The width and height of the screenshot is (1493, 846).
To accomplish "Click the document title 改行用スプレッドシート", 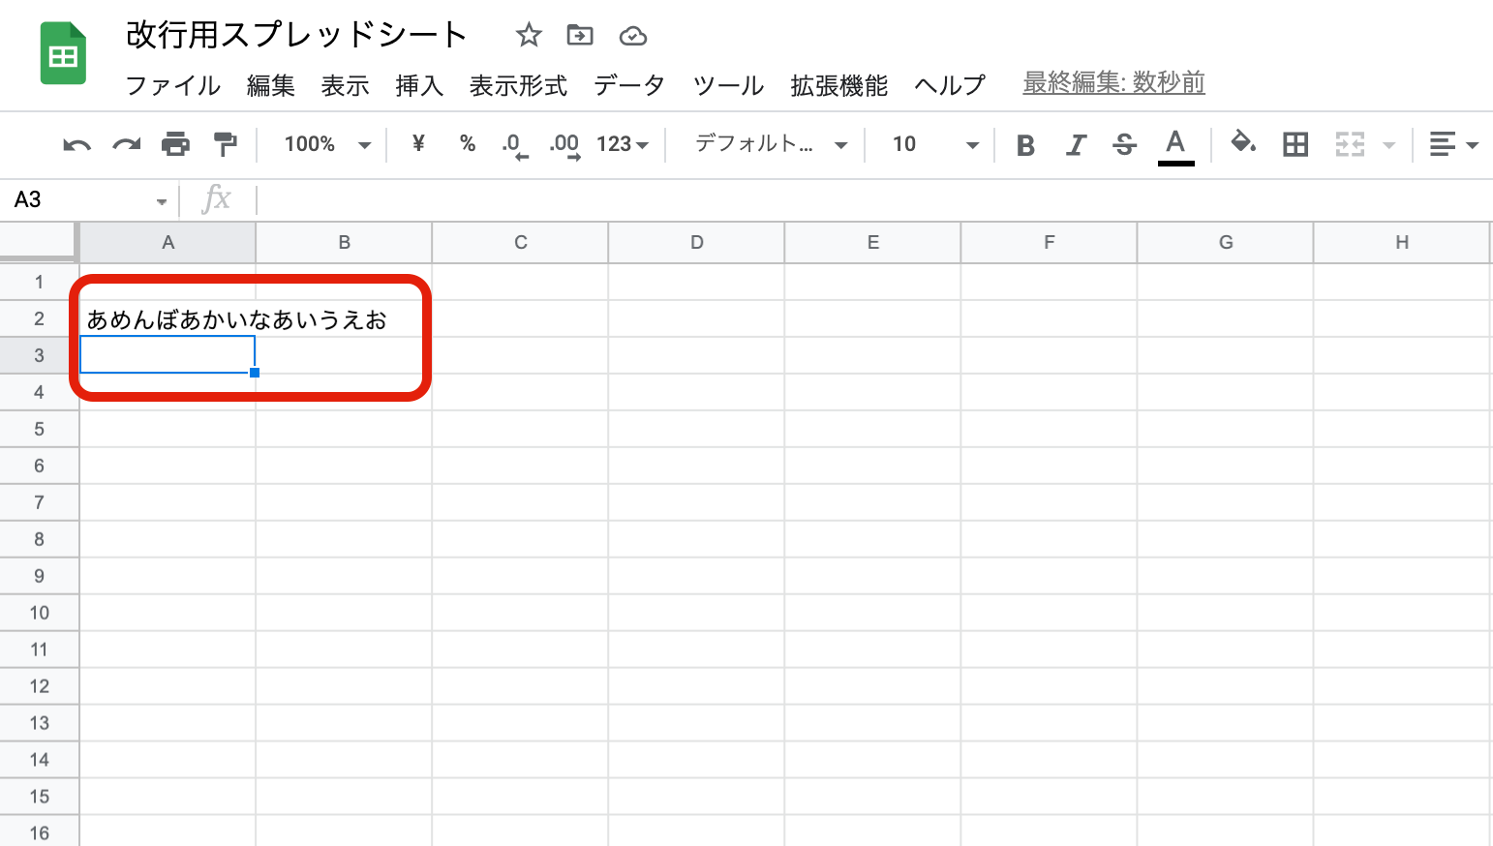I will point(296,35).
